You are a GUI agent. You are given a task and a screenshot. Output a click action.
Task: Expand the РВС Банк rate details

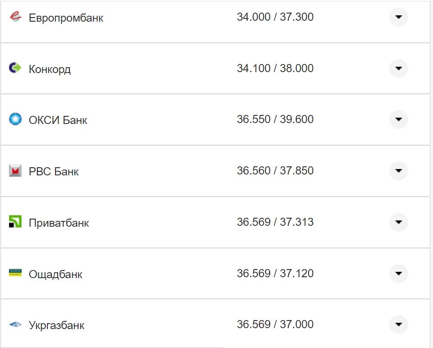coord(398,171)
